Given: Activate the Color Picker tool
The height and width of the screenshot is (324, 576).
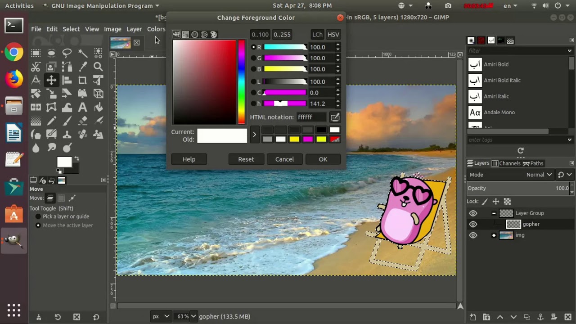Looking at the screenshot, I should (x=84, y=67).
